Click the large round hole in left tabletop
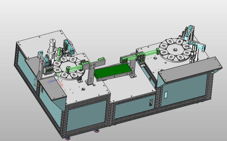This screenshot has height=141, width=227. coord(83,89)
